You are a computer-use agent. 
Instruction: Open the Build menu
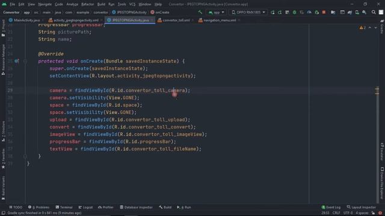(101, 4)
